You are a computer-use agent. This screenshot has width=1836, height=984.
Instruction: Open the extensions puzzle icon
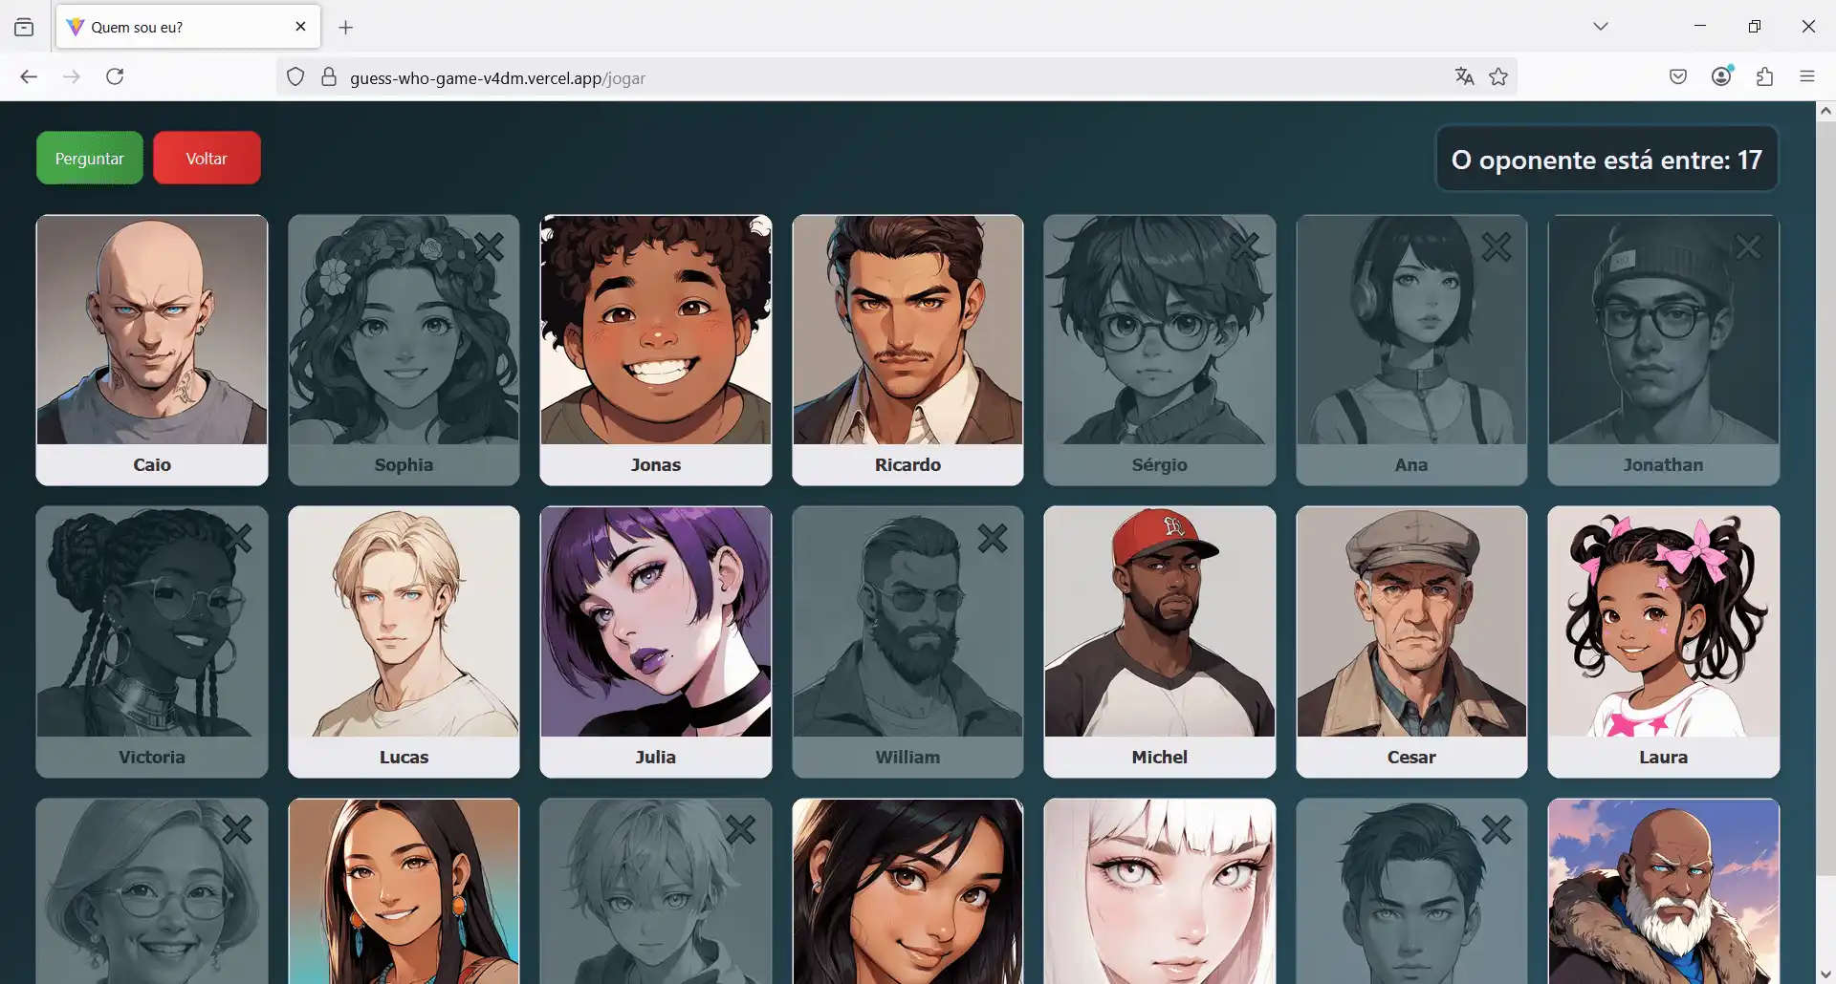(1765, 76)
